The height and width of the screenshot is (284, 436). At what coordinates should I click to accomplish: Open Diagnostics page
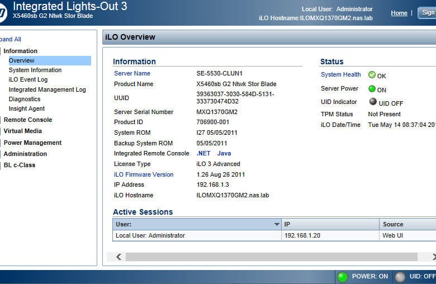25,99
